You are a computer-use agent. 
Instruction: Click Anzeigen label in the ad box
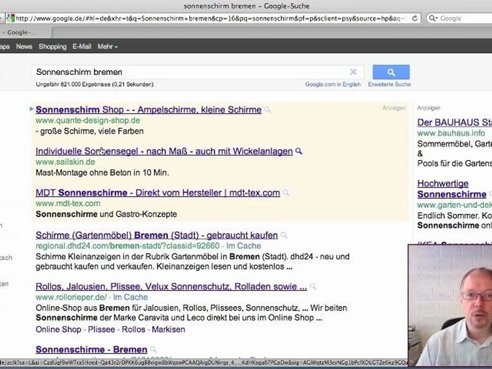394,108
